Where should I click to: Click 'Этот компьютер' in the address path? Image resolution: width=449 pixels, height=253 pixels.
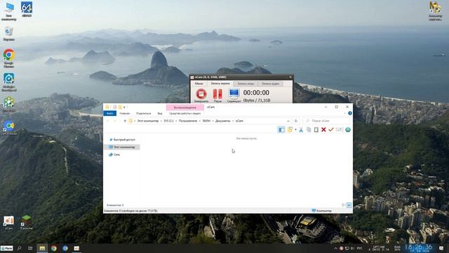pyautogui.click(x=148, y=121)
